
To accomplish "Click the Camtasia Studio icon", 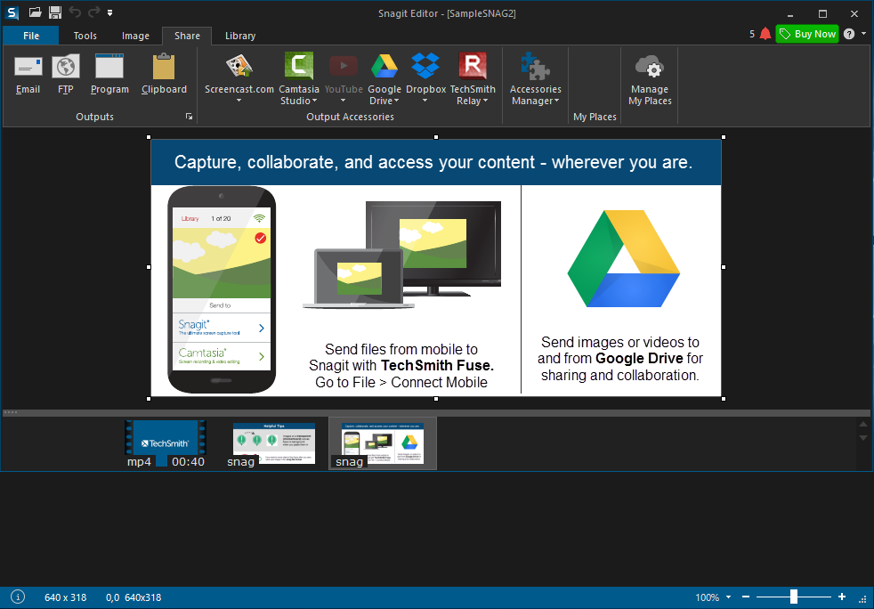I will pos(299,66).
